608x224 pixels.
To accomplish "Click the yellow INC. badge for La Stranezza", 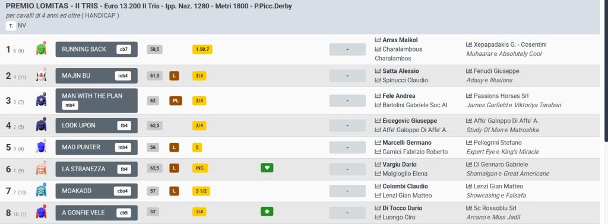I will (x=200, y=168).
